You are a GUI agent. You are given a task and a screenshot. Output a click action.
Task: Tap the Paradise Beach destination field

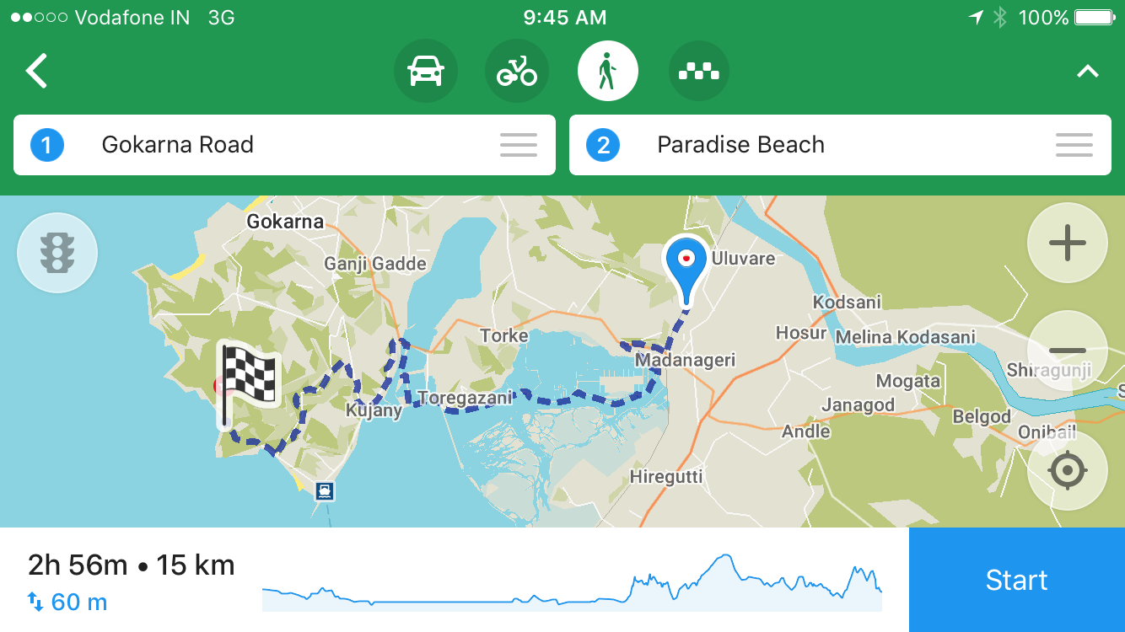point(810,145)
